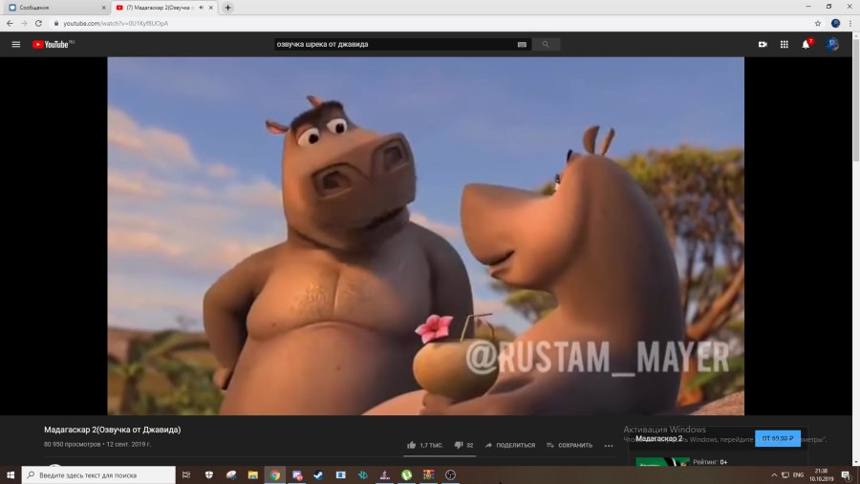
Task: Open Task View on the taskbar
Action: coord(186,474)
